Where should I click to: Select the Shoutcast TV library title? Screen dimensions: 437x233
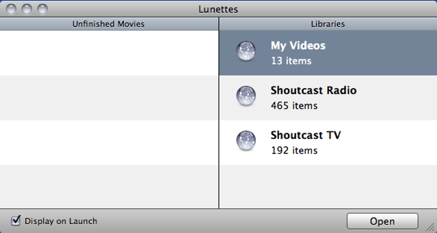pos(305,135)
